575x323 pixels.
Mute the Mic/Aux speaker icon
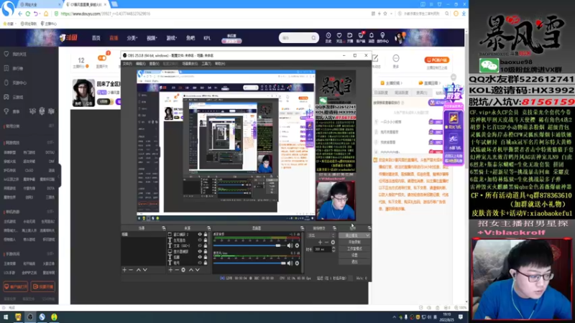[x=290, y=263]
